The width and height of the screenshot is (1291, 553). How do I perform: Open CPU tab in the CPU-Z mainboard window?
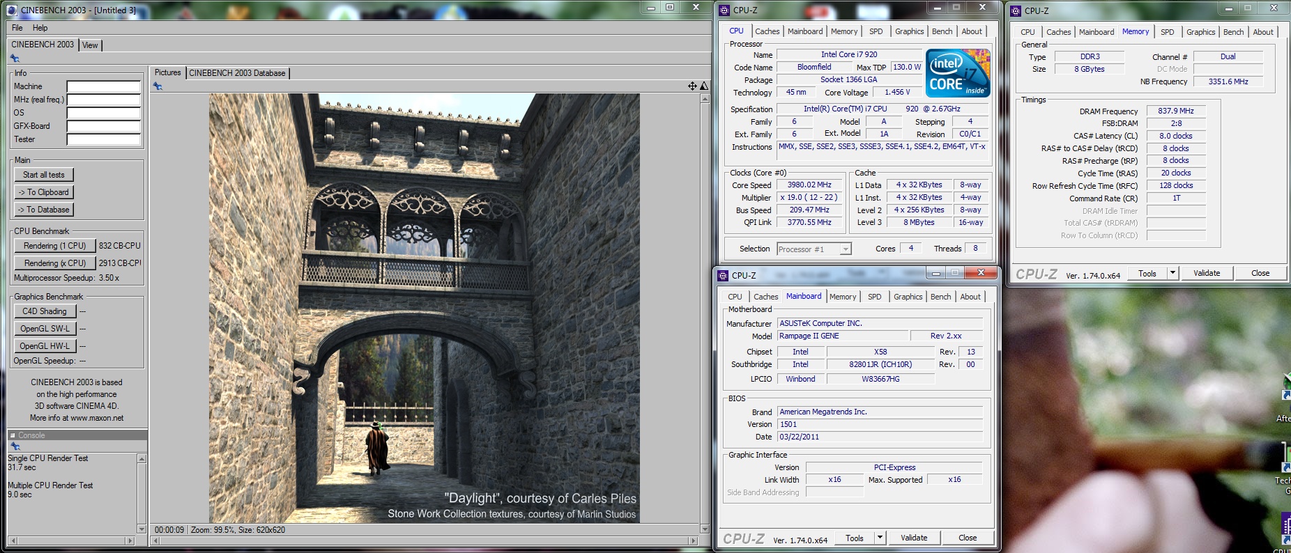pos(735,297)
